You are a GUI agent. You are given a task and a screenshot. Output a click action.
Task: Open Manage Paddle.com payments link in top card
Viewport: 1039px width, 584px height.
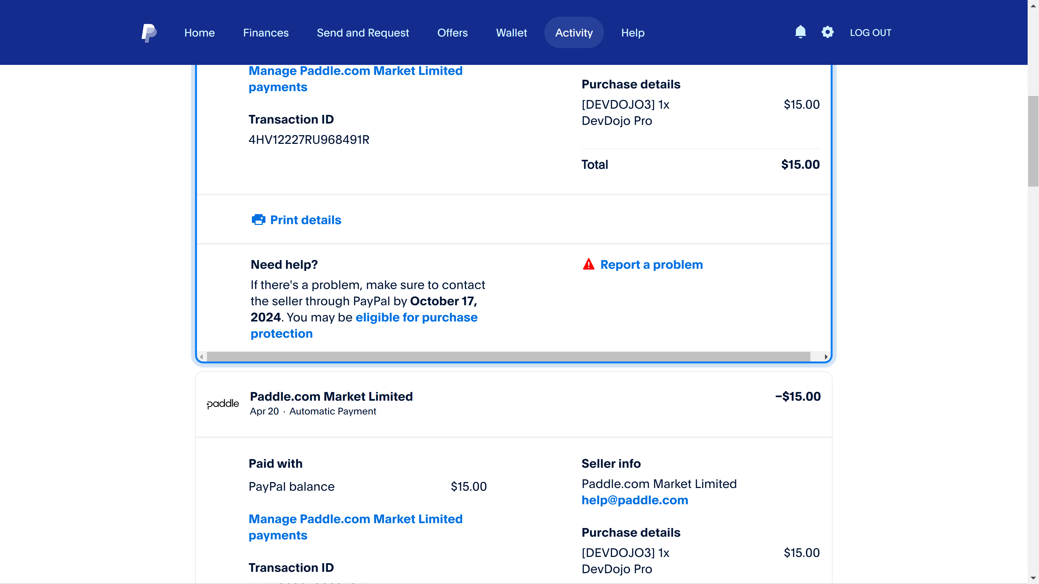coord(355,79)
